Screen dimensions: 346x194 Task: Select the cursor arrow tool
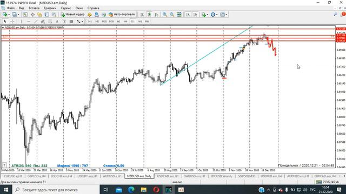(x=5, y=22)
